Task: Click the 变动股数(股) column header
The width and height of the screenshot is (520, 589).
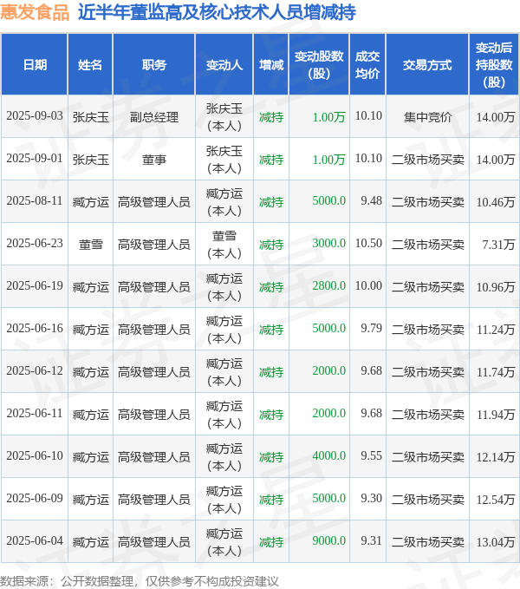Action: 319,64
